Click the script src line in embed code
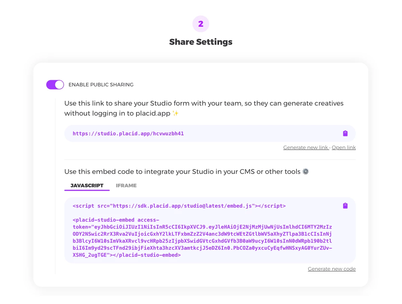 [179, 206]
